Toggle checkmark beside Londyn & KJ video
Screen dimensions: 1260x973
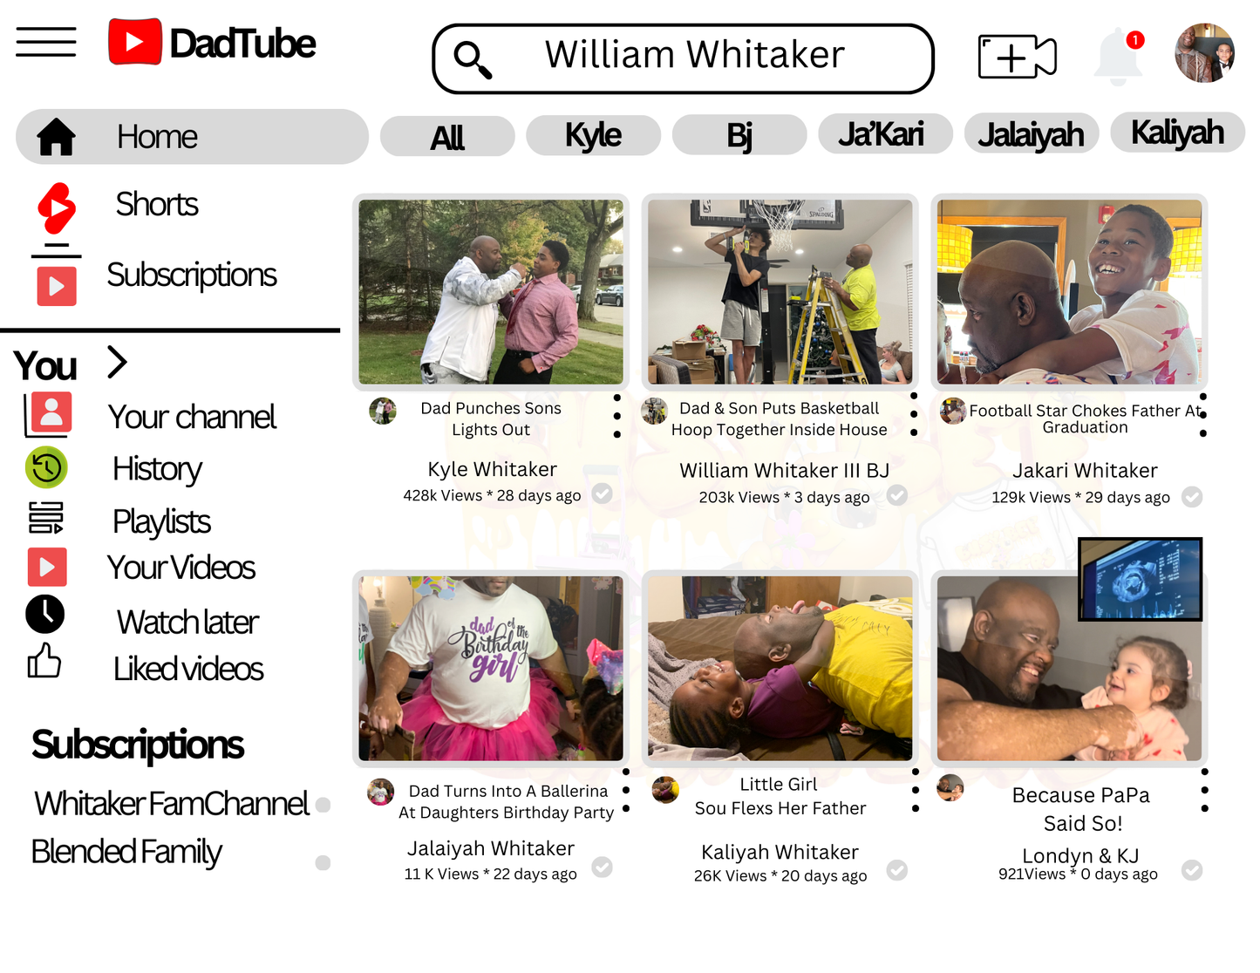(x=1192, y=870)
